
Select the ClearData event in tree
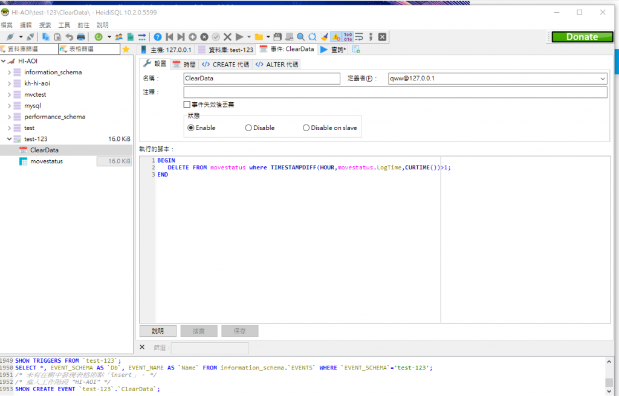pos(44,150)
